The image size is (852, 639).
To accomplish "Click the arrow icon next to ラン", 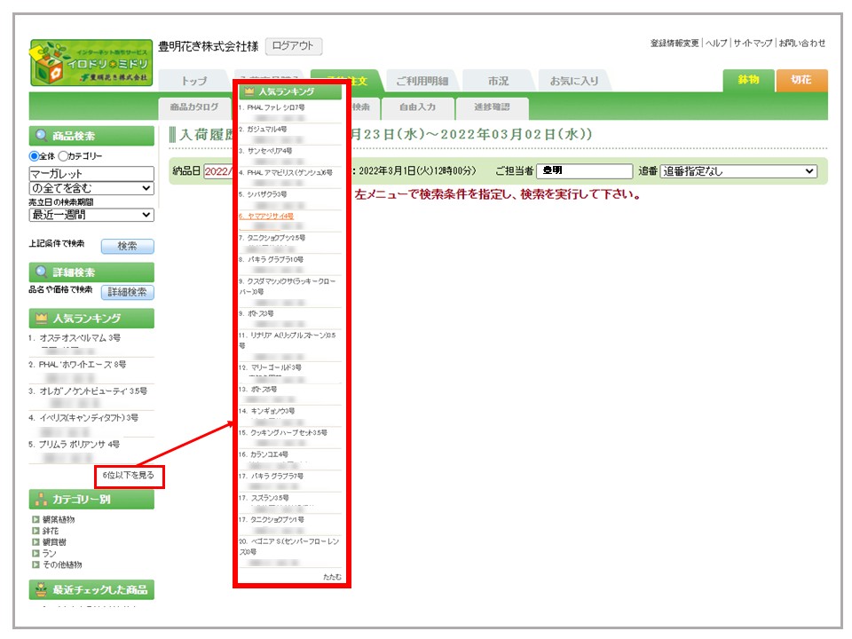I will 35,554.
